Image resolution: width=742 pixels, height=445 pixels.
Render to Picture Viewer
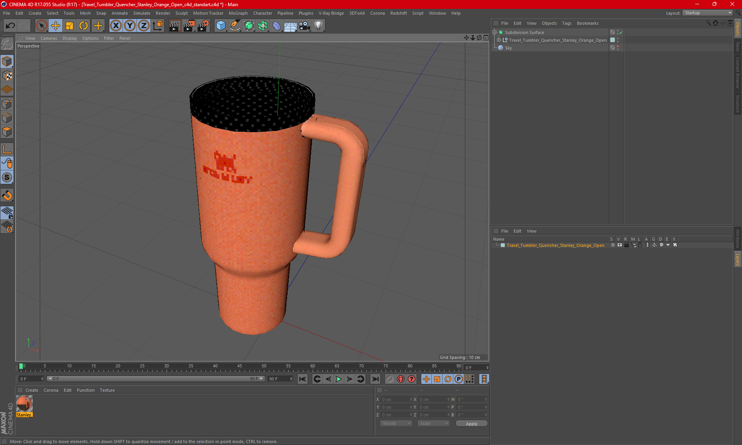click(x=189, y=25)
